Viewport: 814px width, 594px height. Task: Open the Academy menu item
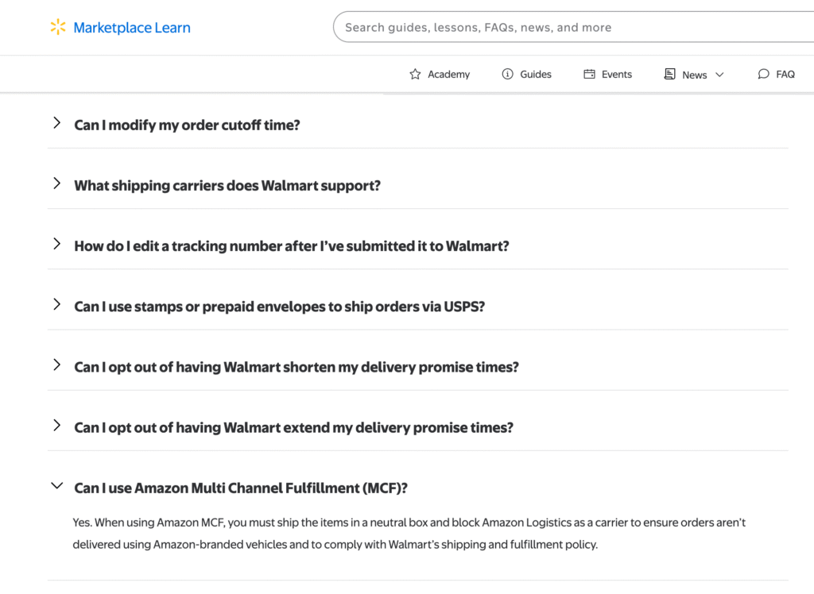[x=448, y=75]
